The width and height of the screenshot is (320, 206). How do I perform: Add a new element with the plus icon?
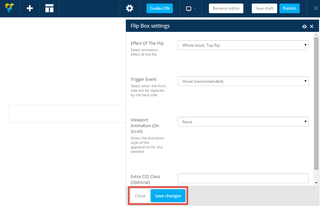coord(30,8)
